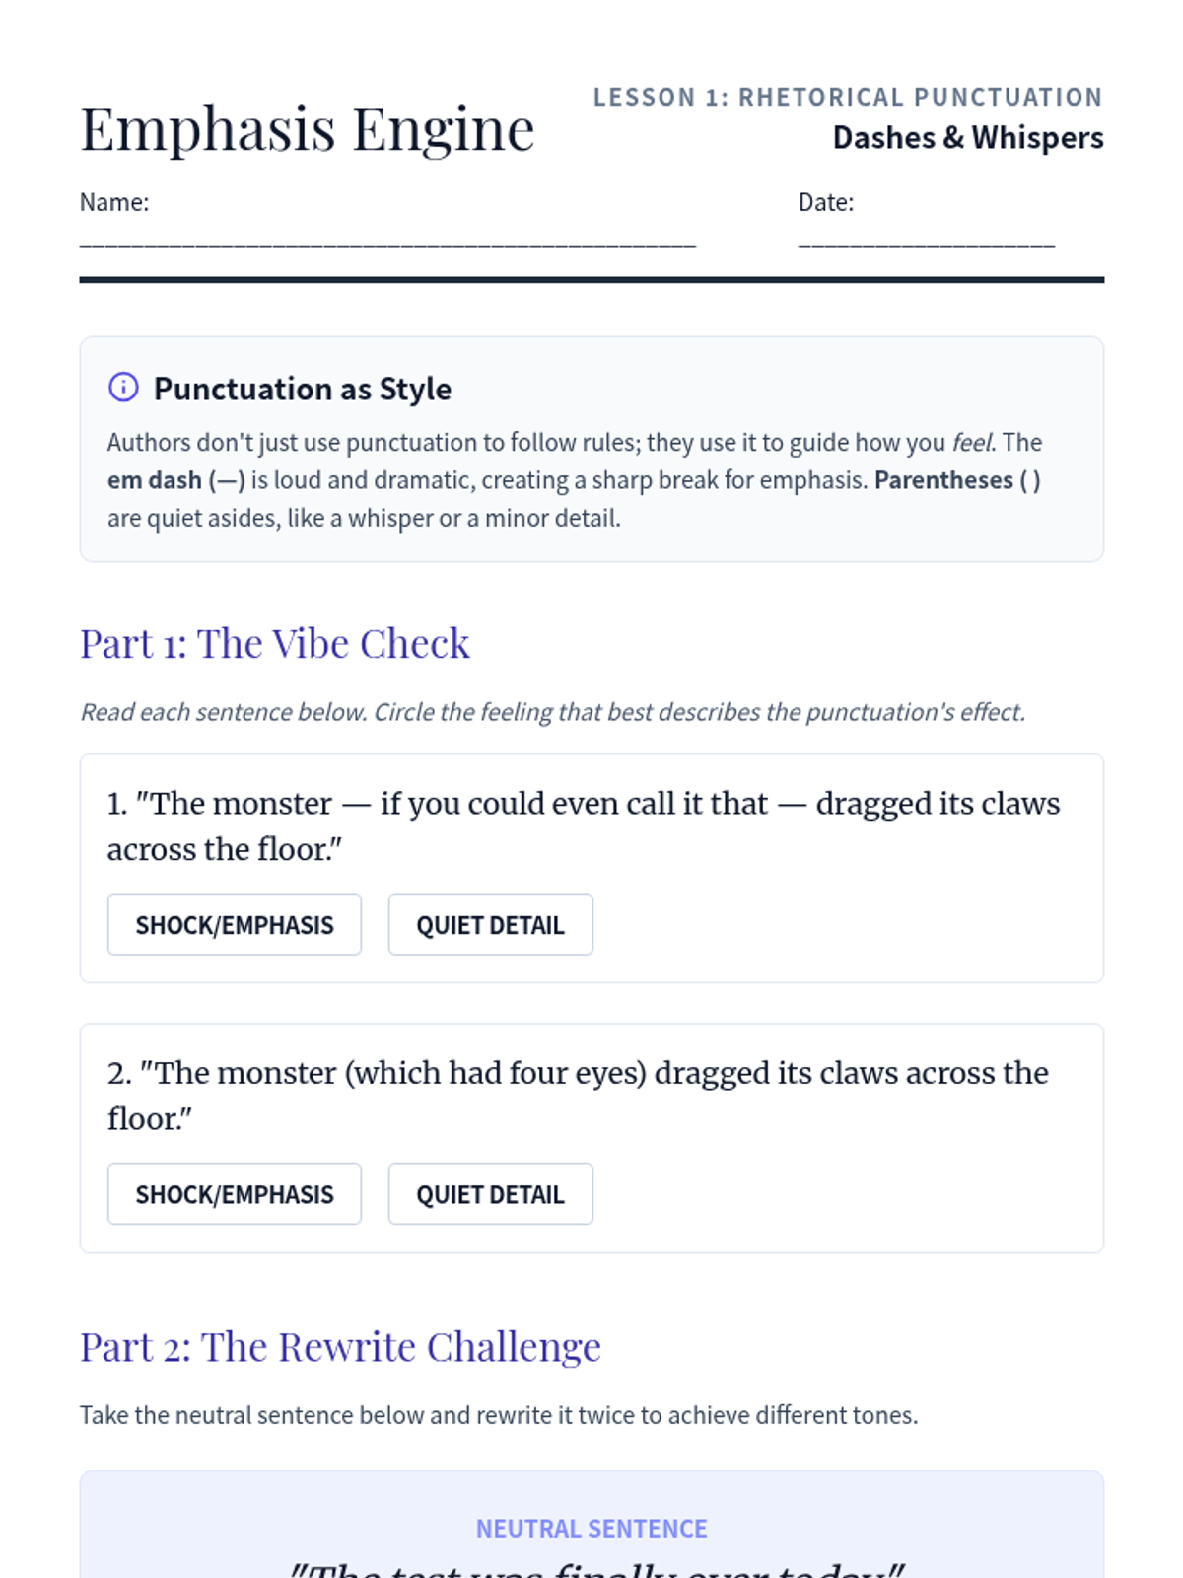Click the Lesson 1: Rhetorical Punctuation label
The height and width of the screenshot is (1578, 1183).
(847, 97)
